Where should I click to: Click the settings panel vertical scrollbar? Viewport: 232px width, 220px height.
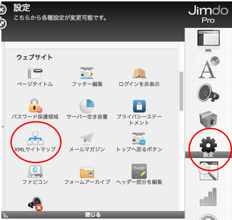coord(181,91)
